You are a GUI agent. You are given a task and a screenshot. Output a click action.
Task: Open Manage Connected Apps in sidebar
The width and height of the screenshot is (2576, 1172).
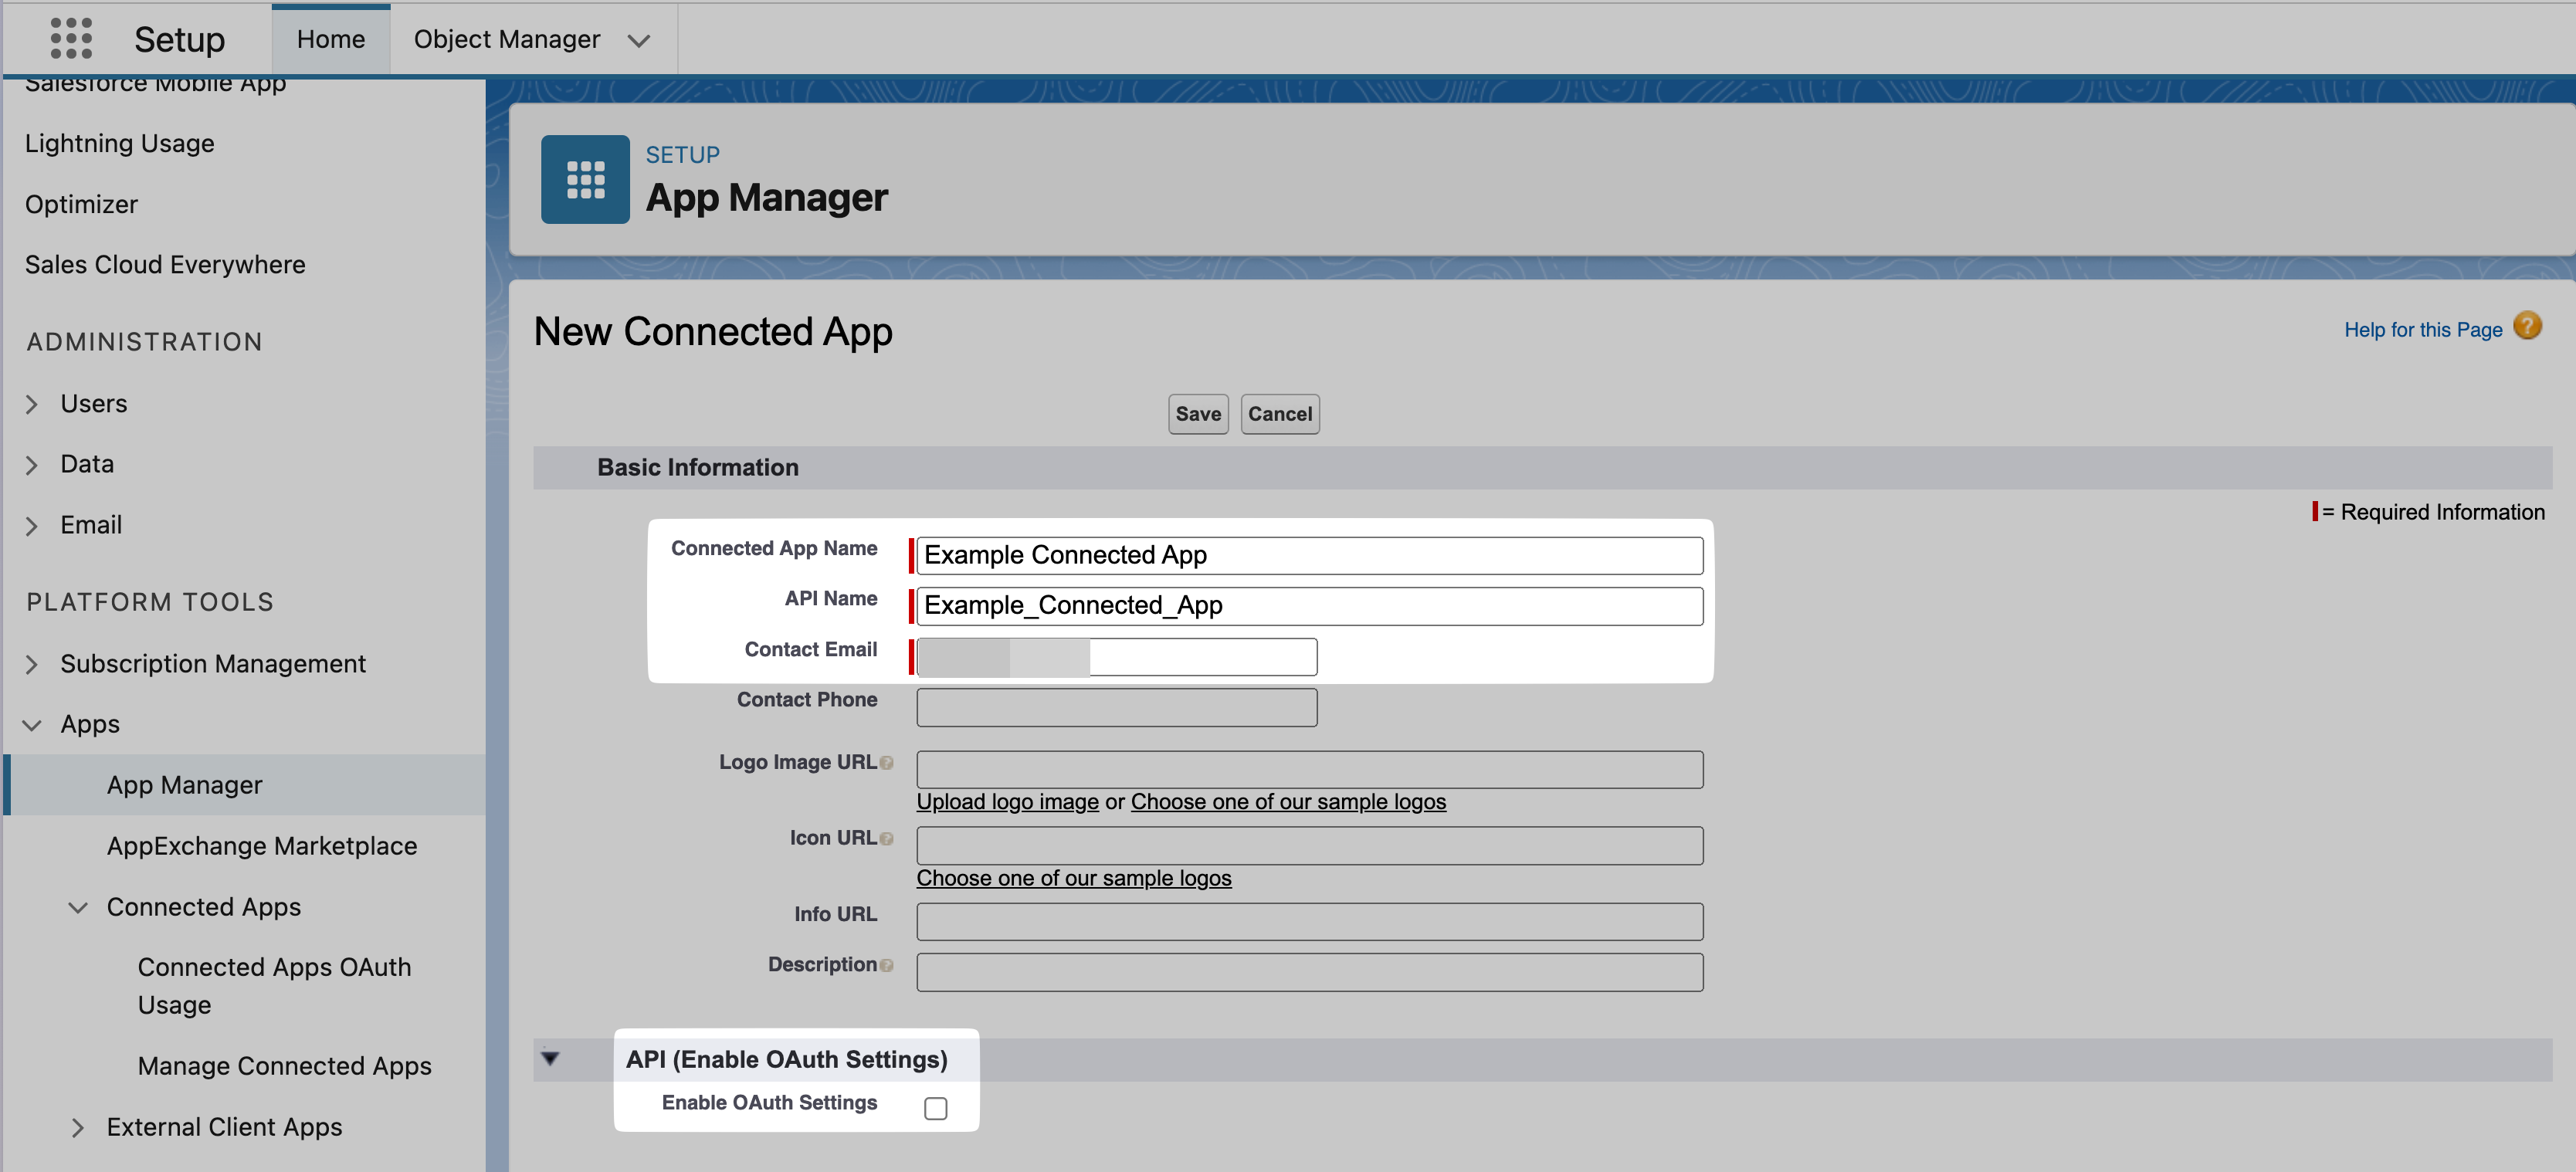(x=284, y=1066)
